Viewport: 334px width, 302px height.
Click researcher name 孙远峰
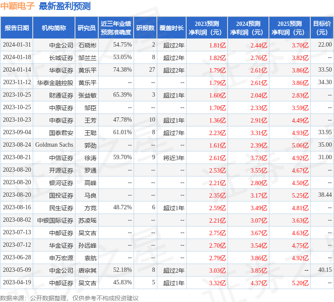[87, 245]
